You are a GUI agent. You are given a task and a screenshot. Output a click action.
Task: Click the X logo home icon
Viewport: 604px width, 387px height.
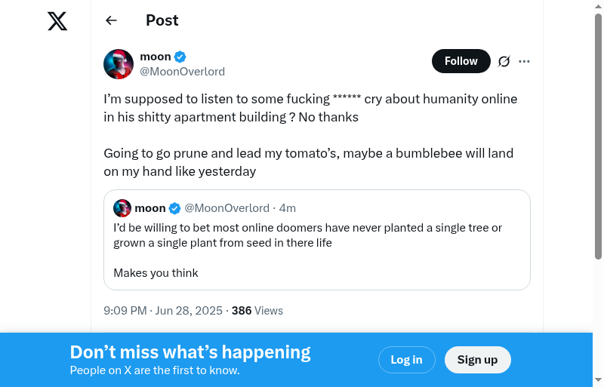point(57,21)
